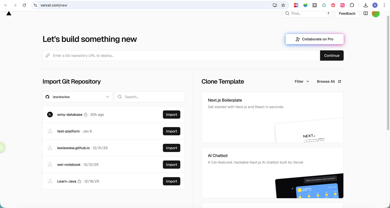Bookmark this page with star icon
Screen dimensions: 390x208
pos(283,5)
